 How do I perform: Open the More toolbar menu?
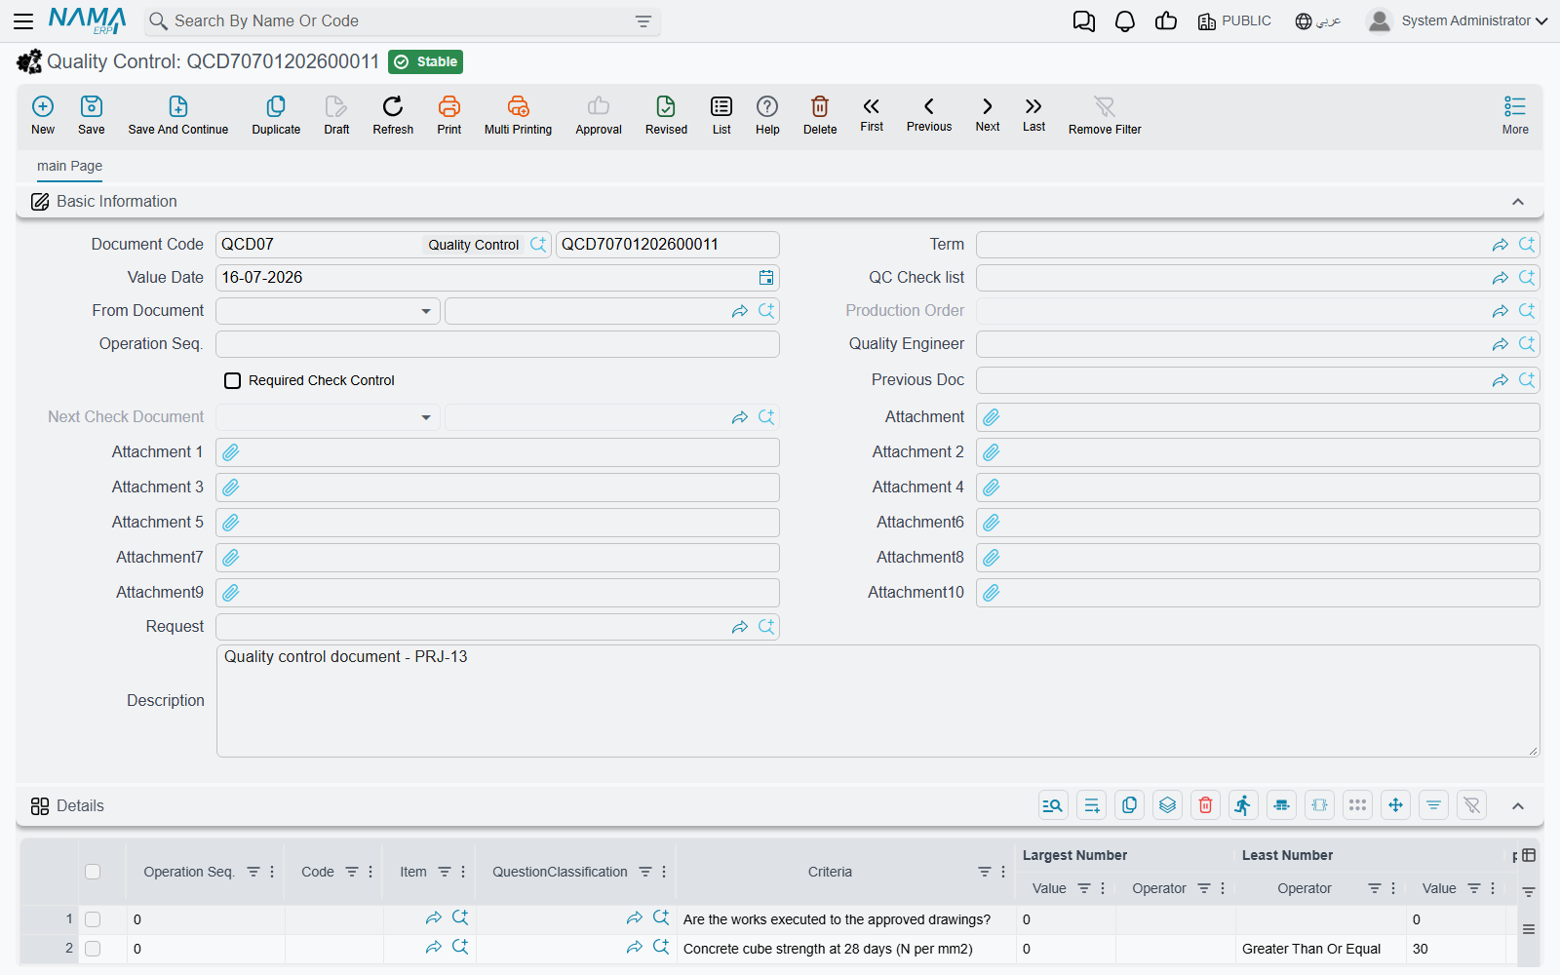click(1515, 115)
